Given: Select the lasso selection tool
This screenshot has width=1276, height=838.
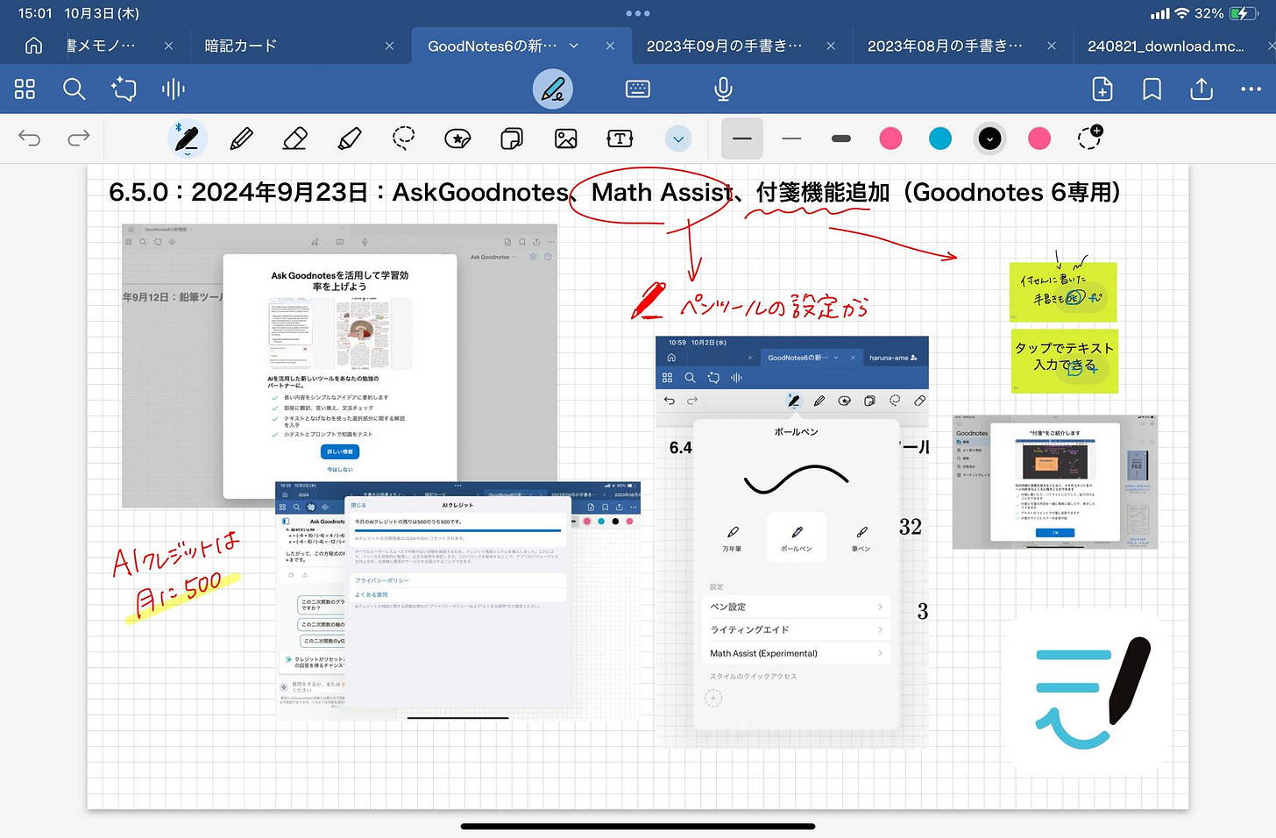Looking at the screenshot, I should point(403,138).
